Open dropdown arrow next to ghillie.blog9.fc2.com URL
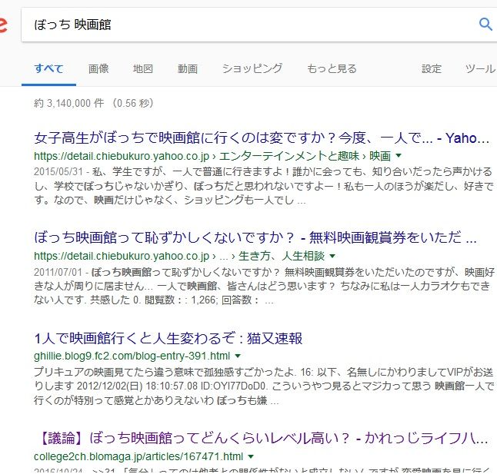The width and height of the screenshot is (497, 474). (x=238, y=356)
